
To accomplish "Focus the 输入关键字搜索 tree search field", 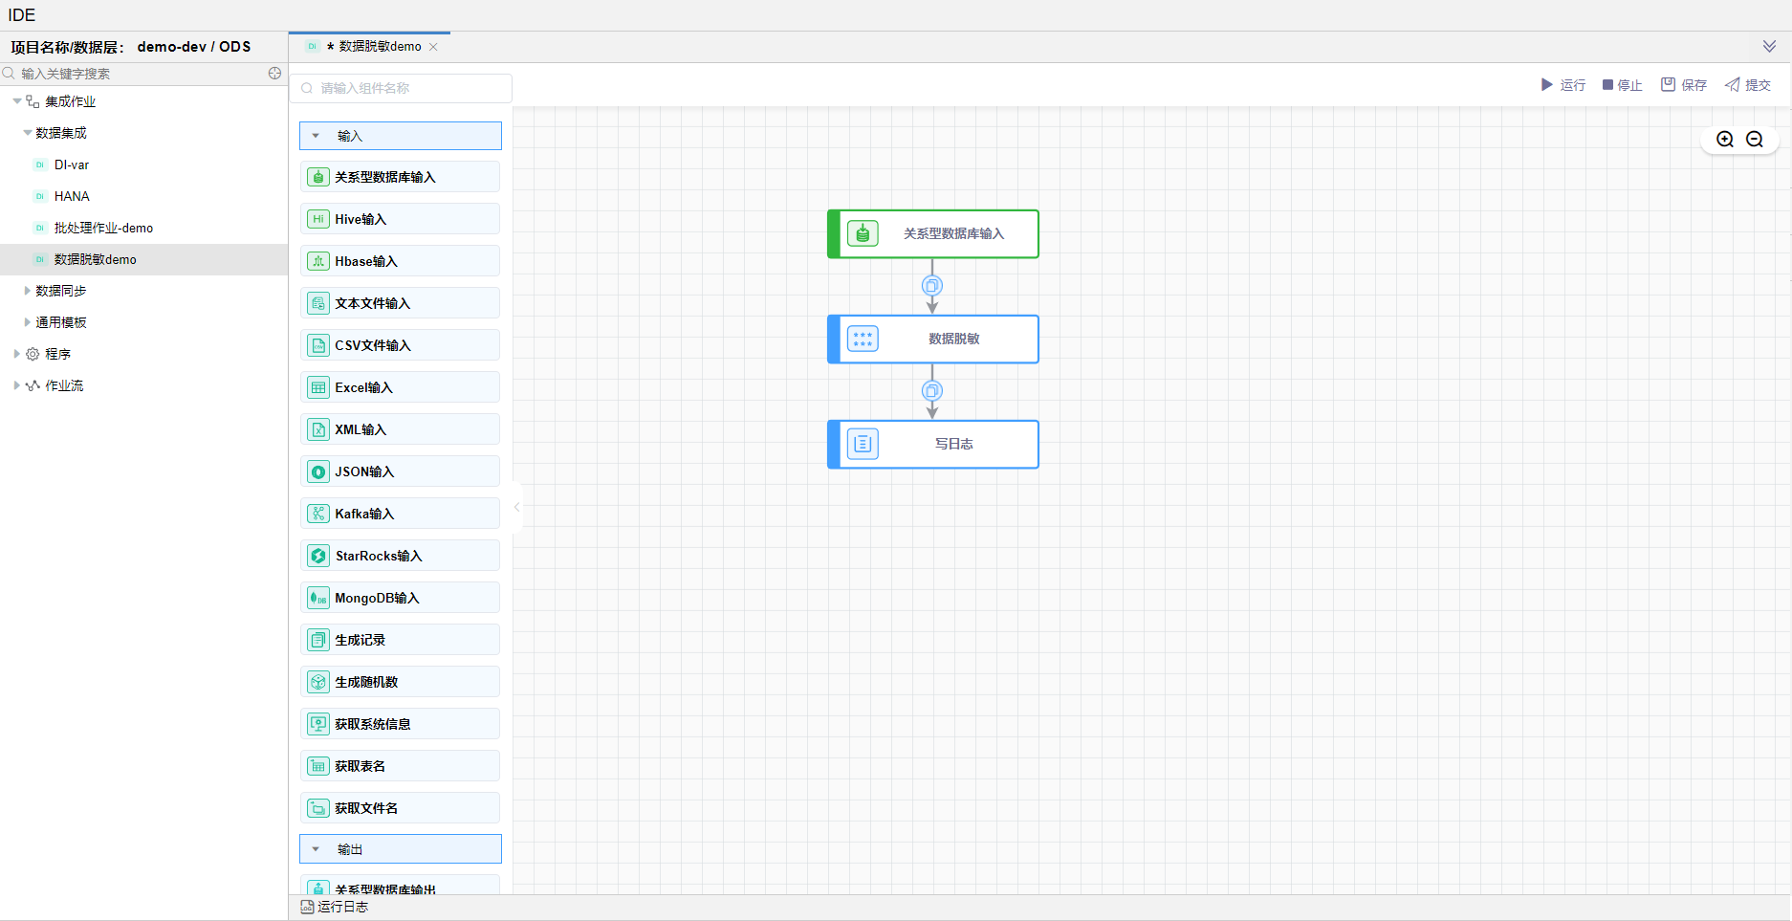I will [134, 74].
